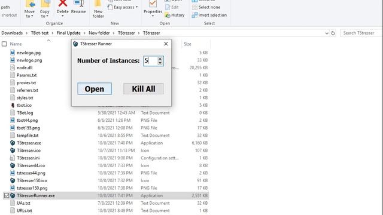Viewport: 383px width, 215px height.
Task: Click the Copy to ribbon icon
Action: tap(45, 4)
